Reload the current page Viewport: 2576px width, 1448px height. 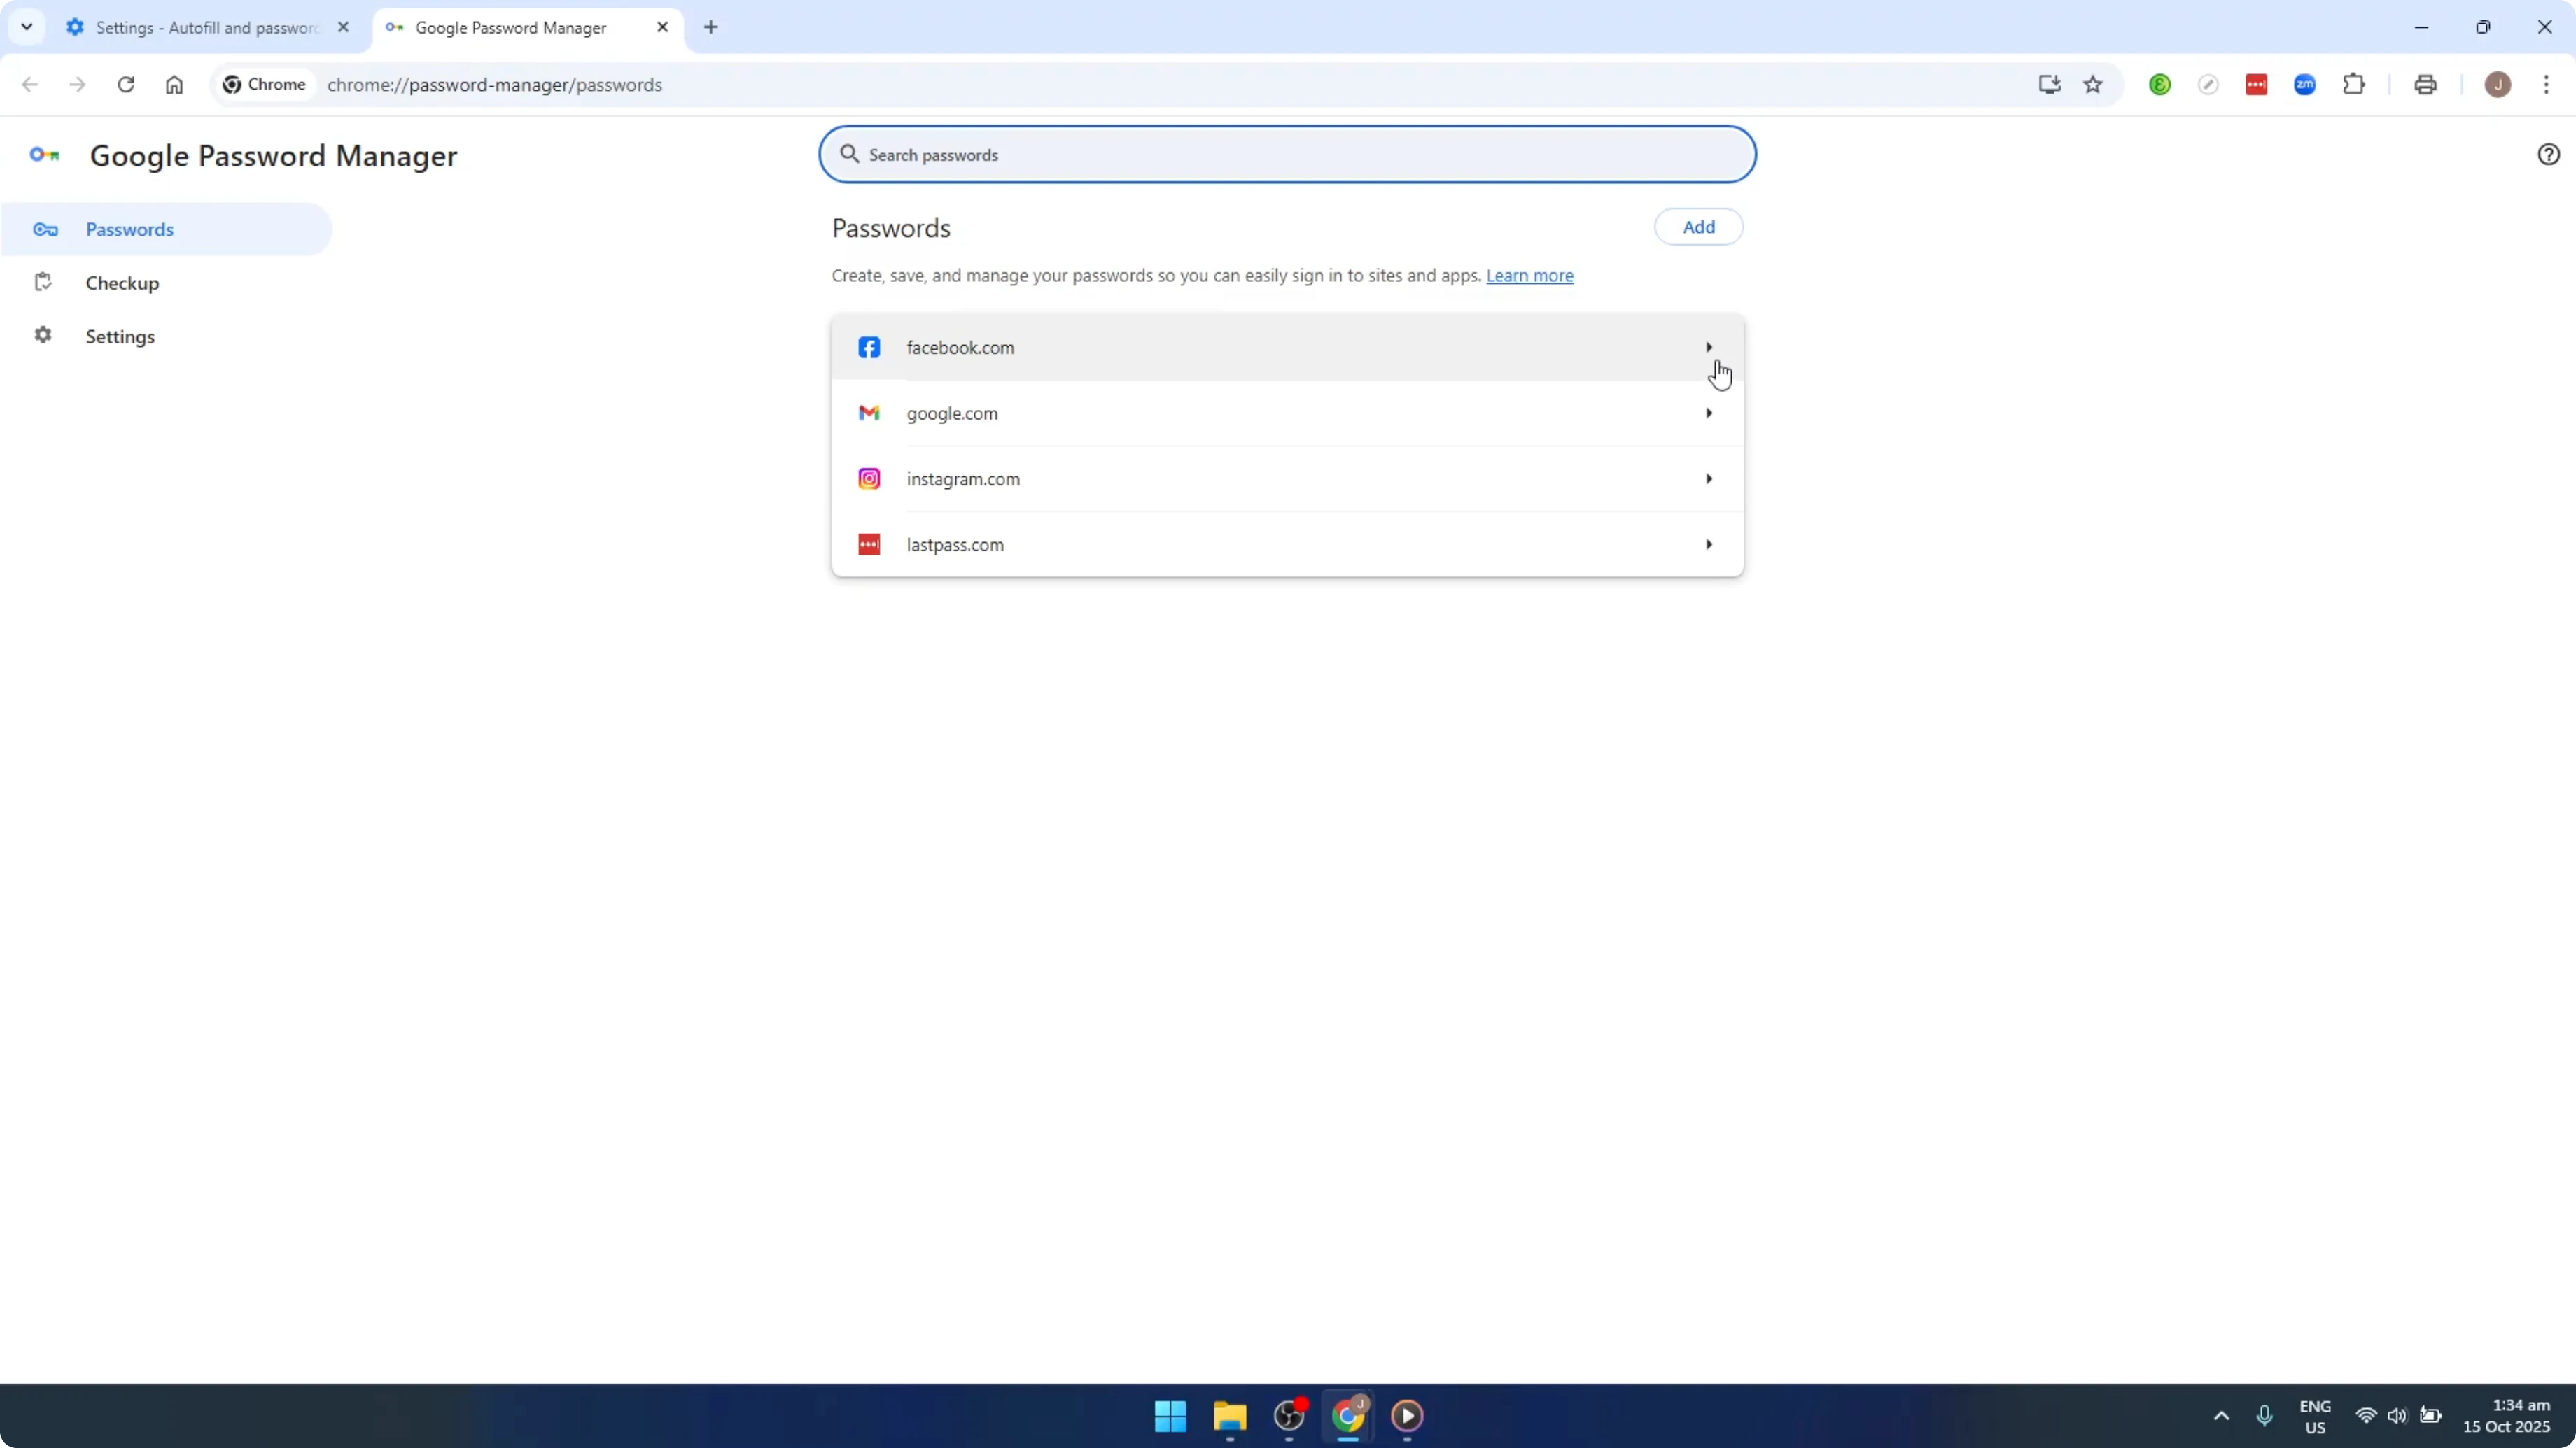coord(126,85)
